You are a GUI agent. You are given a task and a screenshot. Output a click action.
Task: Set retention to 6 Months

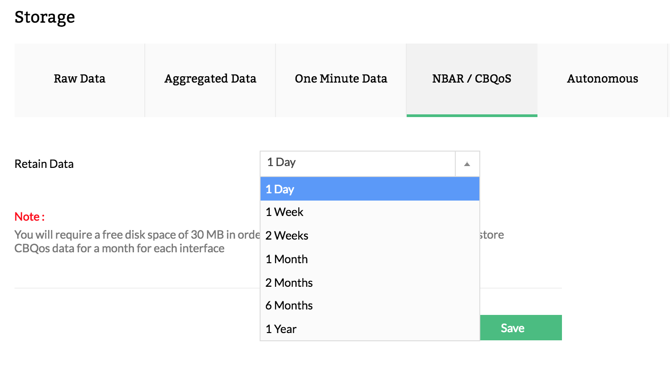click(x=369, y=305)
